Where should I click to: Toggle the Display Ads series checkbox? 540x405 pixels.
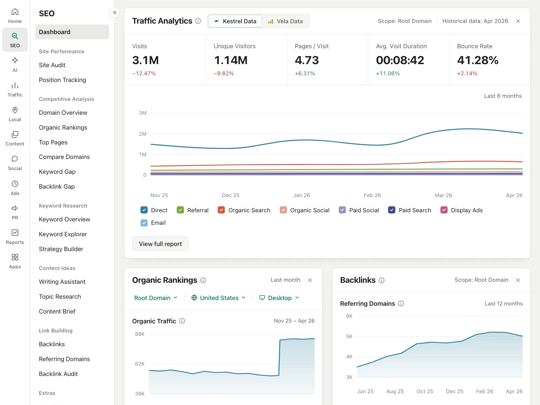(444, 210)
